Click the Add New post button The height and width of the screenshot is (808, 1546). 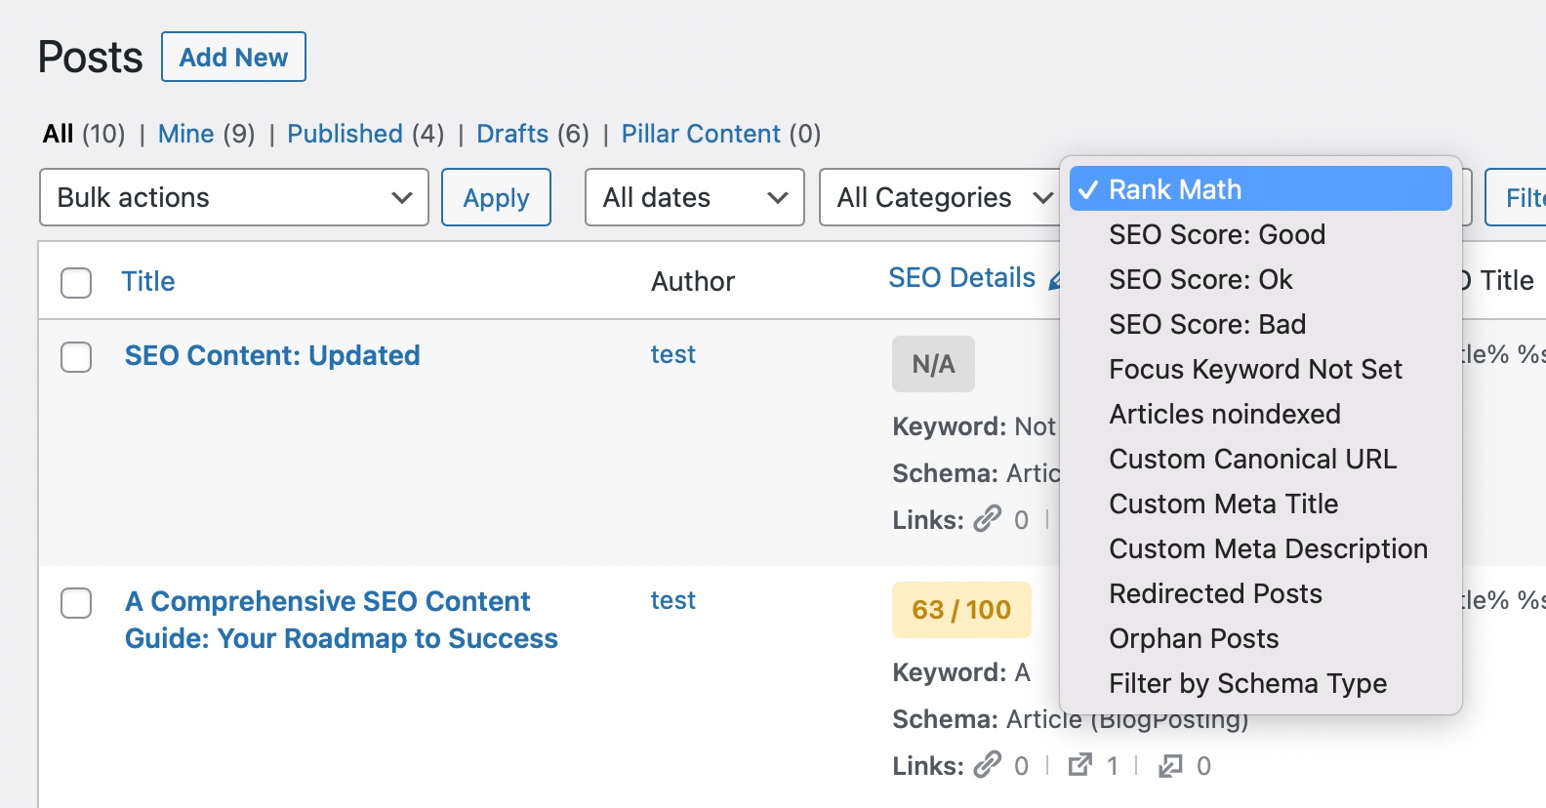[x=233, y=57]
